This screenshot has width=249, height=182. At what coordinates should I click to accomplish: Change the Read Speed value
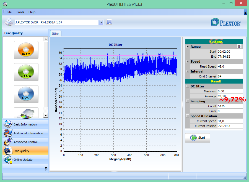coord(230,66)
